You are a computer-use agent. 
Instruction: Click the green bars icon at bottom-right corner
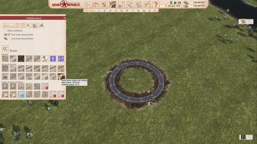243,137
